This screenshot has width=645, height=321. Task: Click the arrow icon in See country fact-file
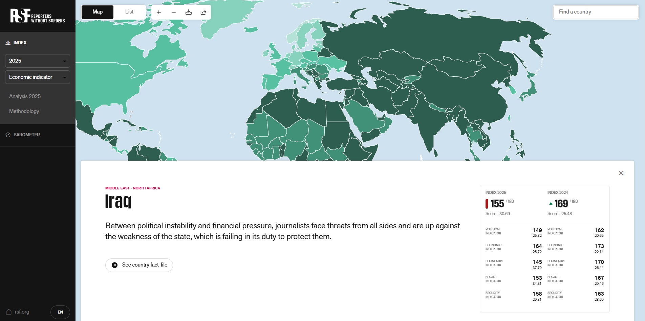pyautogui.click(x=115, y=265)
